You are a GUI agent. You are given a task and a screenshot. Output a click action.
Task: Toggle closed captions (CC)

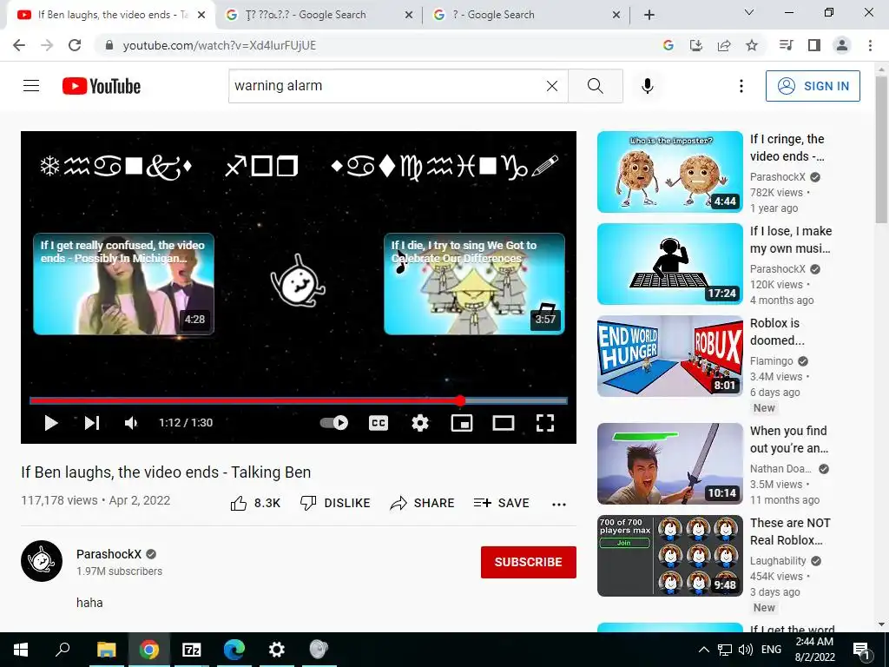(379, 423)
